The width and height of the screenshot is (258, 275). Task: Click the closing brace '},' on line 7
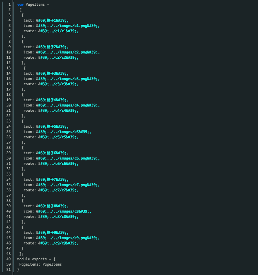click(x=23, y=36)
